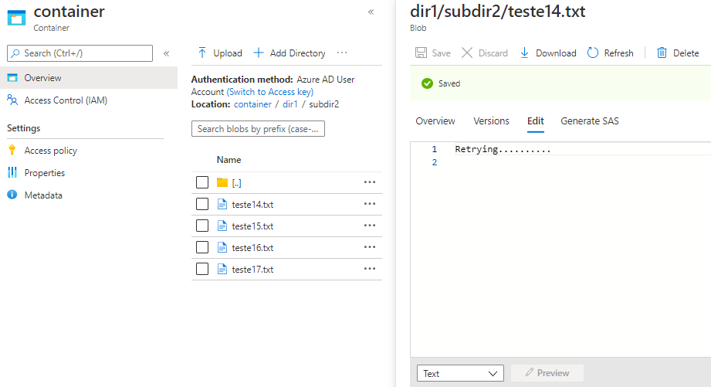This screenshot has height=387, width=711.
Task: Open Properties bars icon in Settings
Action: point(12,172)
